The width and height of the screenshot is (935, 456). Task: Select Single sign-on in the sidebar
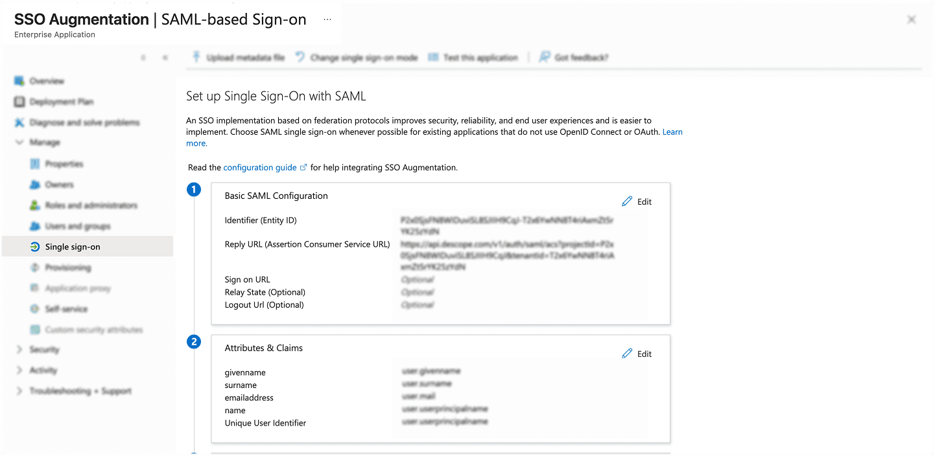[x=73, y=247]
